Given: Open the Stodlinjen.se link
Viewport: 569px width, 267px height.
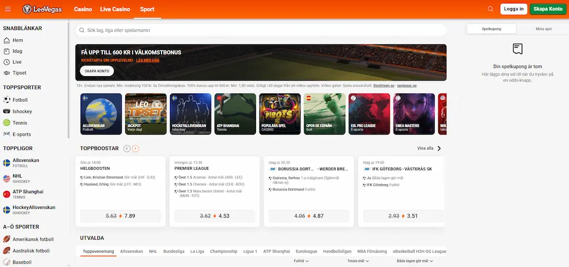Looking at the screenshot, I should tap(384, 86).
